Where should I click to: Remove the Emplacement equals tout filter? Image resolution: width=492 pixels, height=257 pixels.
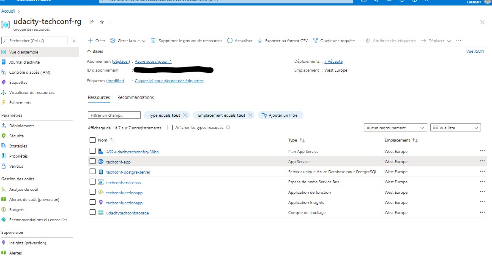coord(250,115)
